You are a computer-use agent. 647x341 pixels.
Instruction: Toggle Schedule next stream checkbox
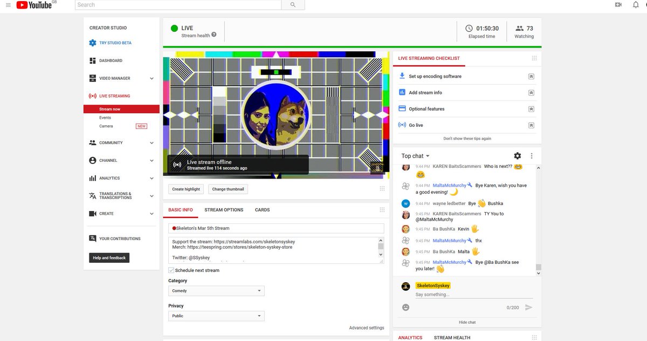coord(171,270)
